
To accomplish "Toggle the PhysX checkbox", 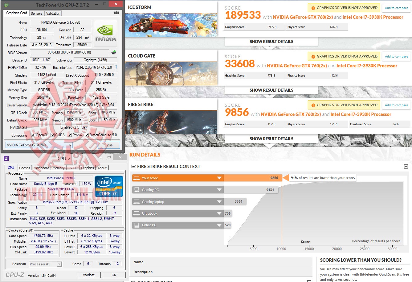I will [70, 135].
